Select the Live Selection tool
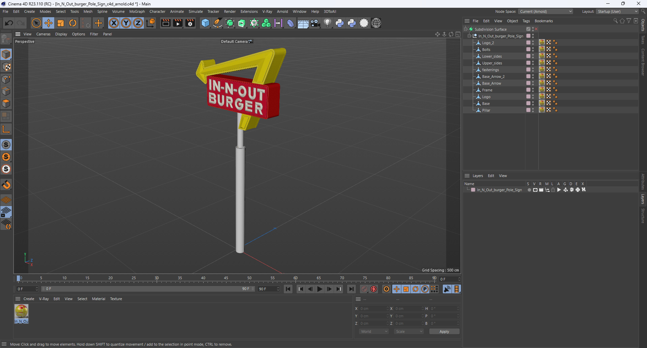This screenshot has height=348, width=647. 36,23
